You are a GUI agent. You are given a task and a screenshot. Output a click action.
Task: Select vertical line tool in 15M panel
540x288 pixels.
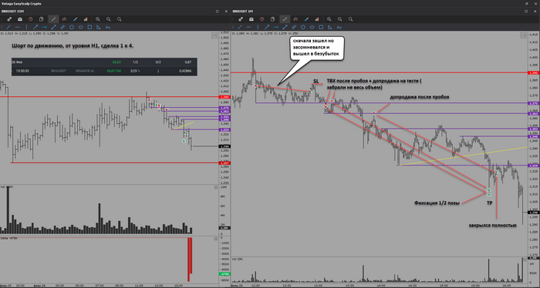coord(26,27)
